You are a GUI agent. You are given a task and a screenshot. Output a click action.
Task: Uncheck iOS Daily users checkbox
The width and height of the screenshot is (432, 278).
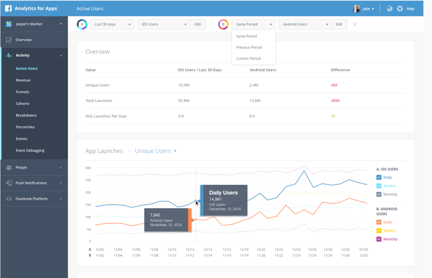[379, 177]
